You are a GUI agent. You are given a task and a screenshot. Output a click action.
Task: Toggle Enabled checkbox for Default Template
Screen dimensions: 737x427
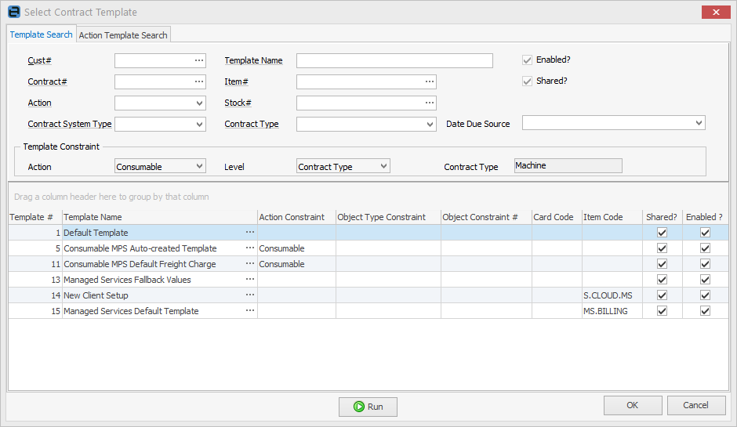(705, 233)
